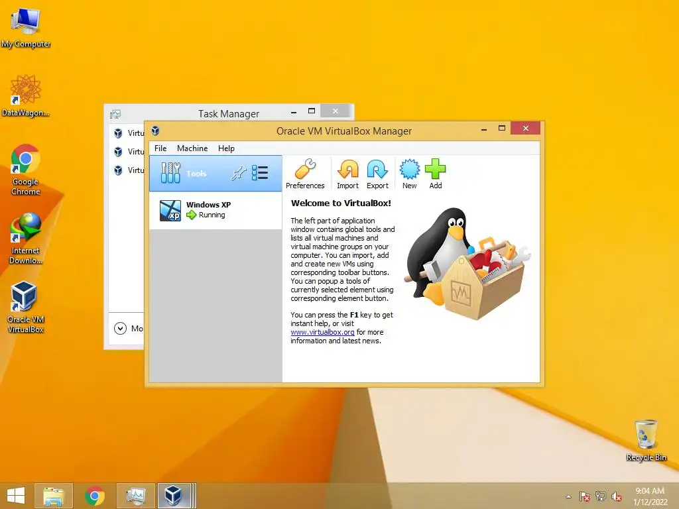Show hidden system tray icons
This screenshot has width=679, height=509.
click(x=568, y=496)
